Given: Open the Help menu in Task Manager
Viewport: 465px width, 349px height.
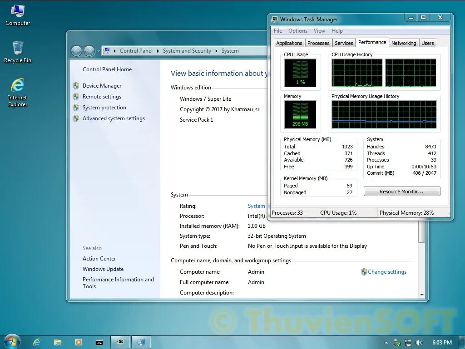Looking at the screenshot, I should point(337,31).
